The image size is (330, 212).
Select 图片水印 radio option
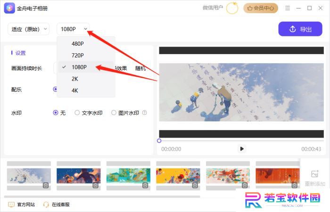[114, 113]
